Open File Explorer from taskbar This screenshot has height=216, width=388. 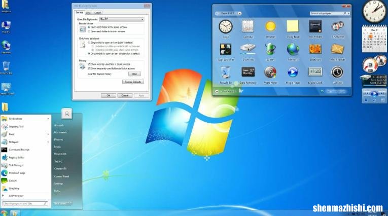click(15, 213)
